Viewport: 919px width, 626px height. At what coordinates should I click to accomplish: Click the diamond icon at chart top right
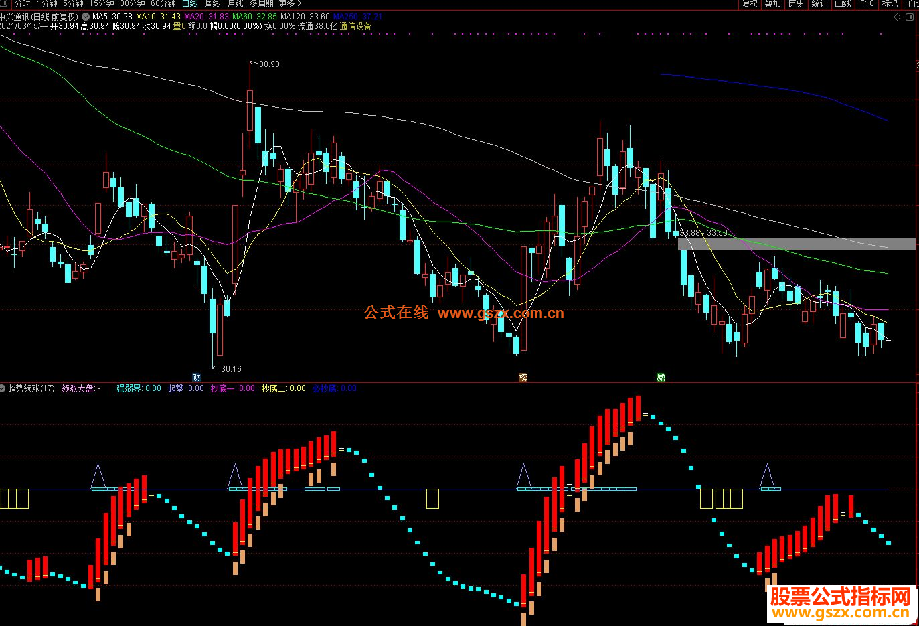pyautogui.click(x=898, y=17)
